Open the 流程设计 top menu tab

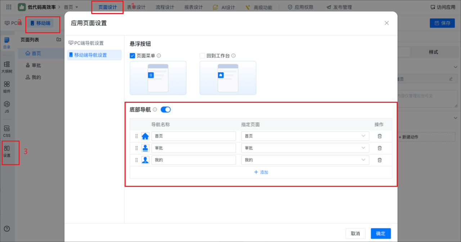[165, 7]
